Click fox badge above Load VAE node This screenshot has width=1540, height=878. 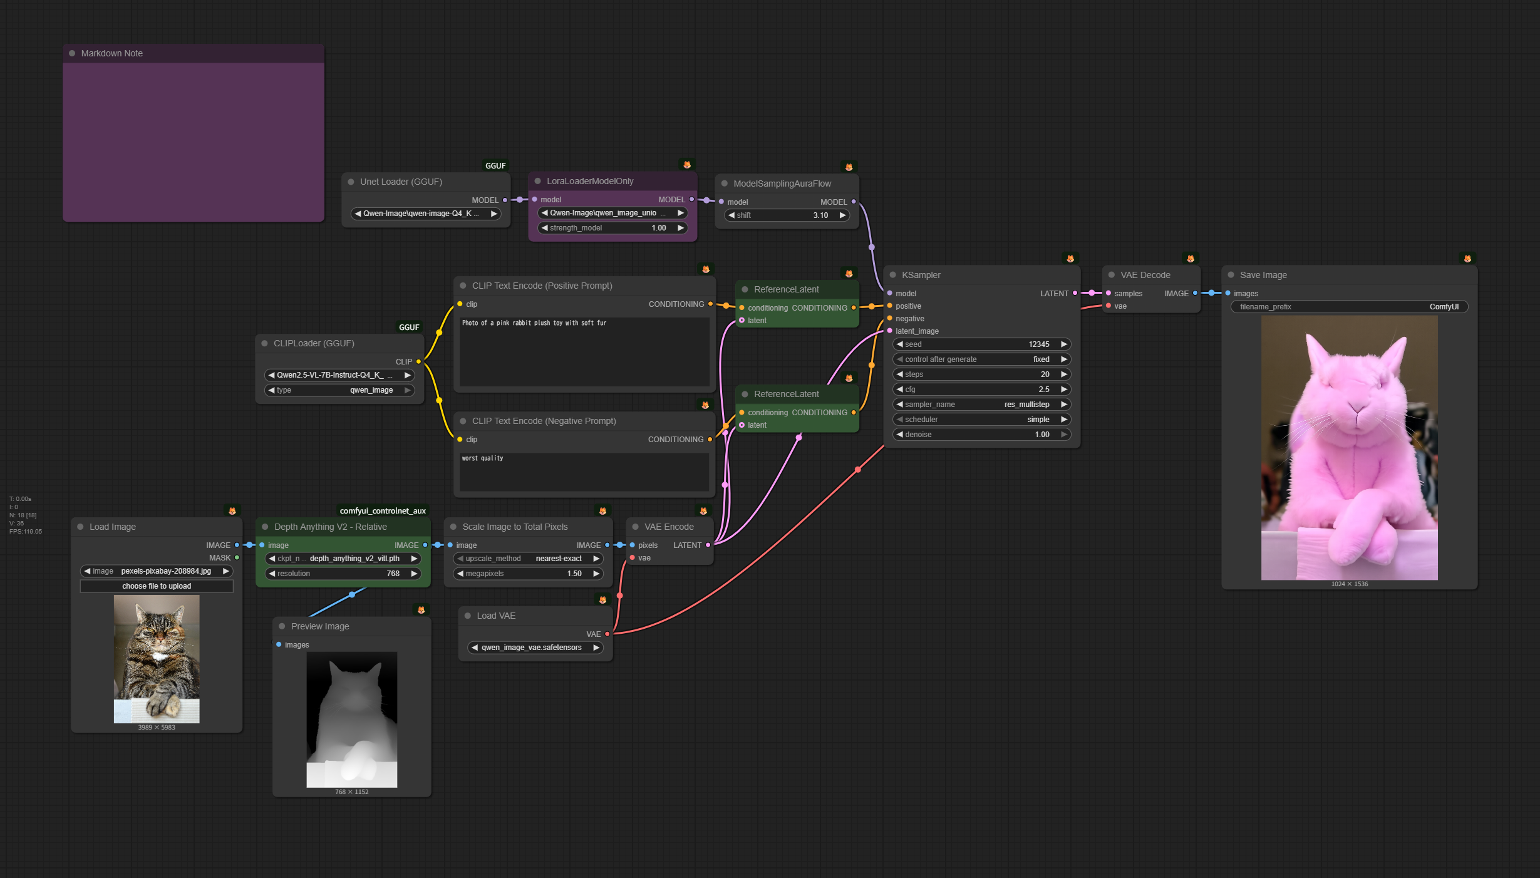pyautogui.click(x=602, y=600)
